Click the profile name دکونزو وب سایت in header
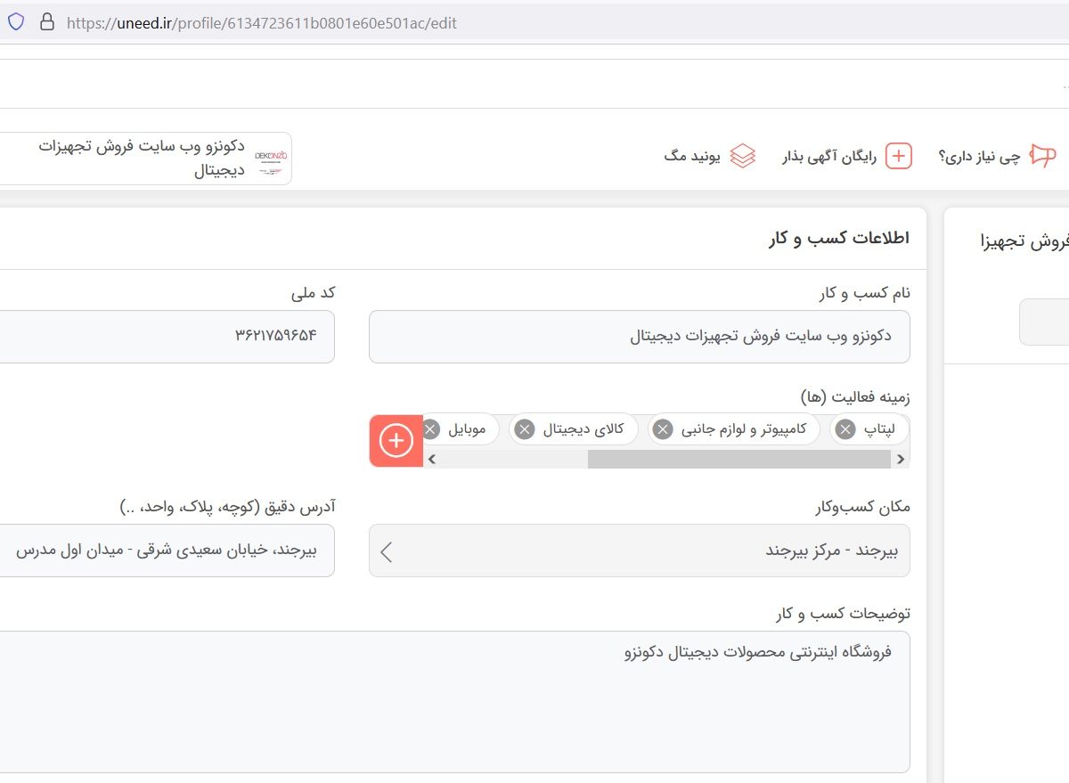The height and width of the screenshot is (783, 1069). tap(142, 158)
